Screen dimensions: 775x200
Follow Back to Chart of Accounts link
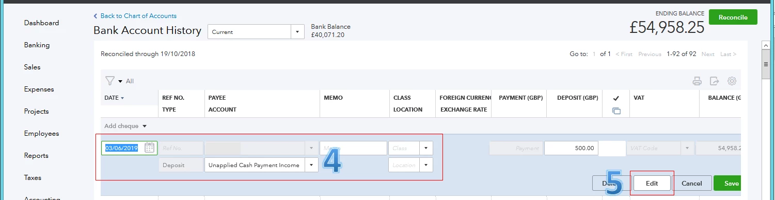point(138,16)
